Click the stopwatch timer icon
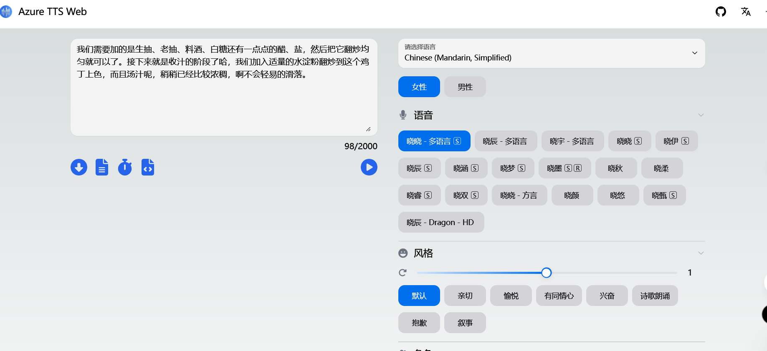This screenshot has height=351, width=767. coord(125,167)
